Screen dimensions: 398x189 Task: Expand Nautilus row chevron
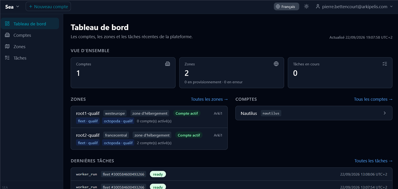pyautogui.click(x=385, y=113)
